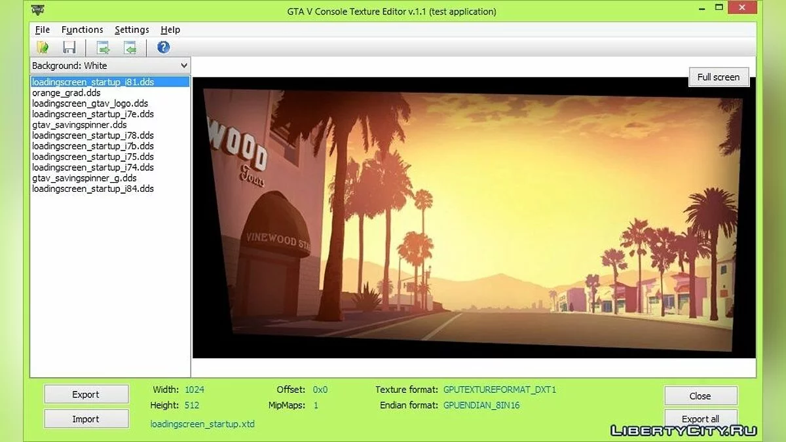Open the Settings menu

(132, 29)
